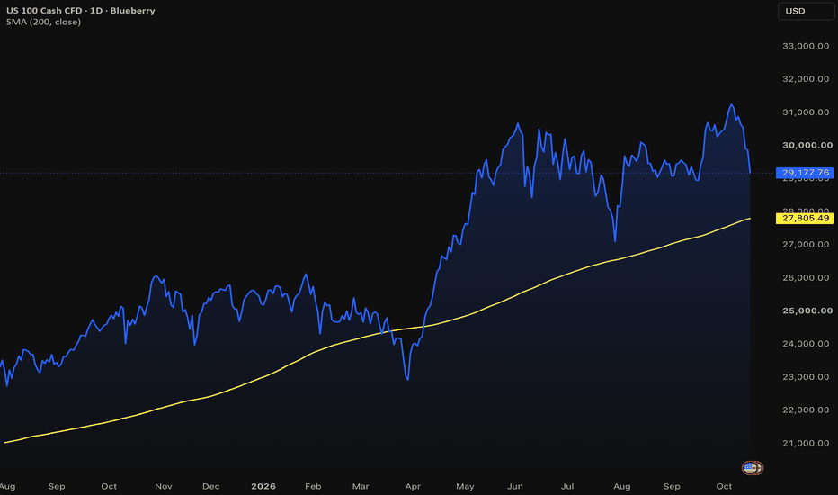Click the blue 29,177.76 current price label
Screen dimensions: 838x495
pyautogui.click(x=805, y=173)
